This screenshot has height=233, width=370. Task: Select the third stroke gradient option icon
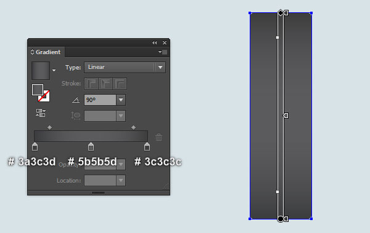120,84
